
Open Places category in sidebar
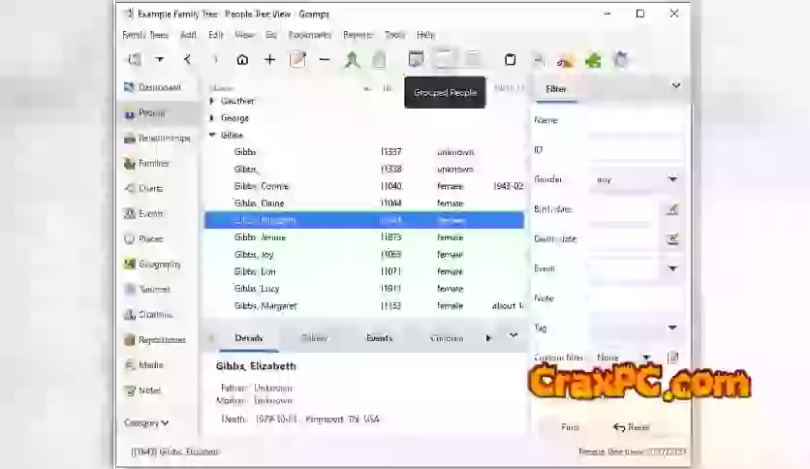pos(158,238)
